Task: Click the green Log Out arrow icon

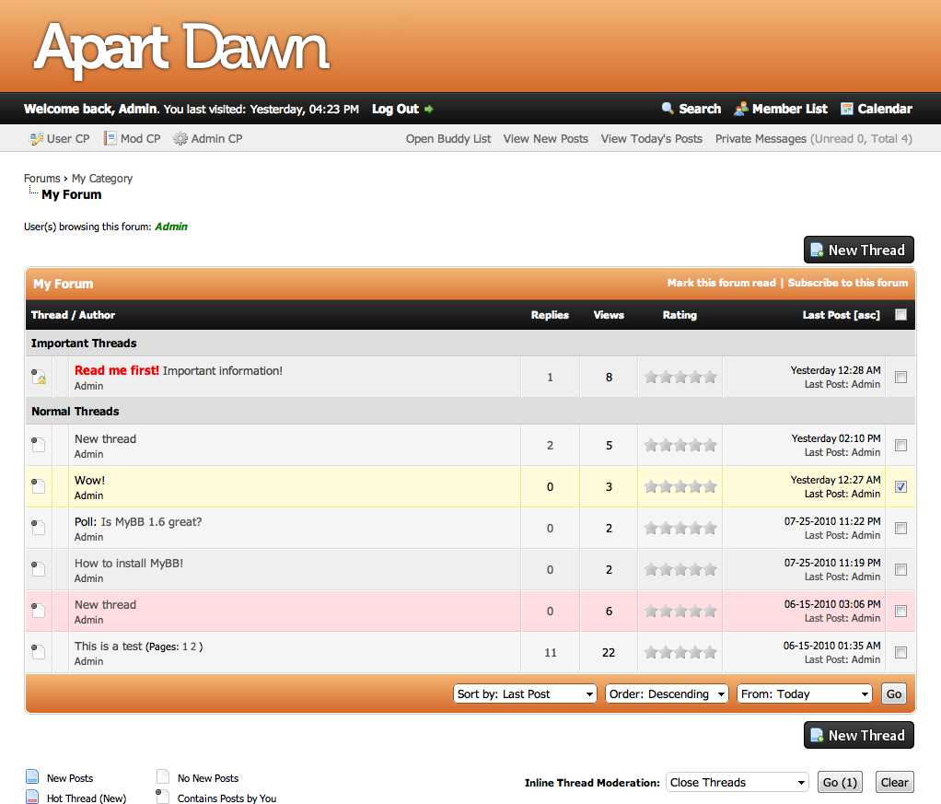Action: click(x=429, y=110)
